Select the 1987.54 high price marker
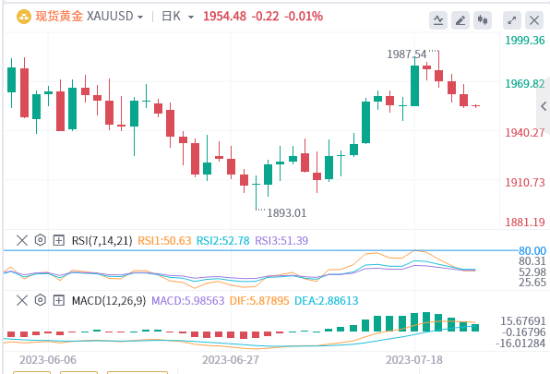The image size is (550, 374). pos(407,54)
